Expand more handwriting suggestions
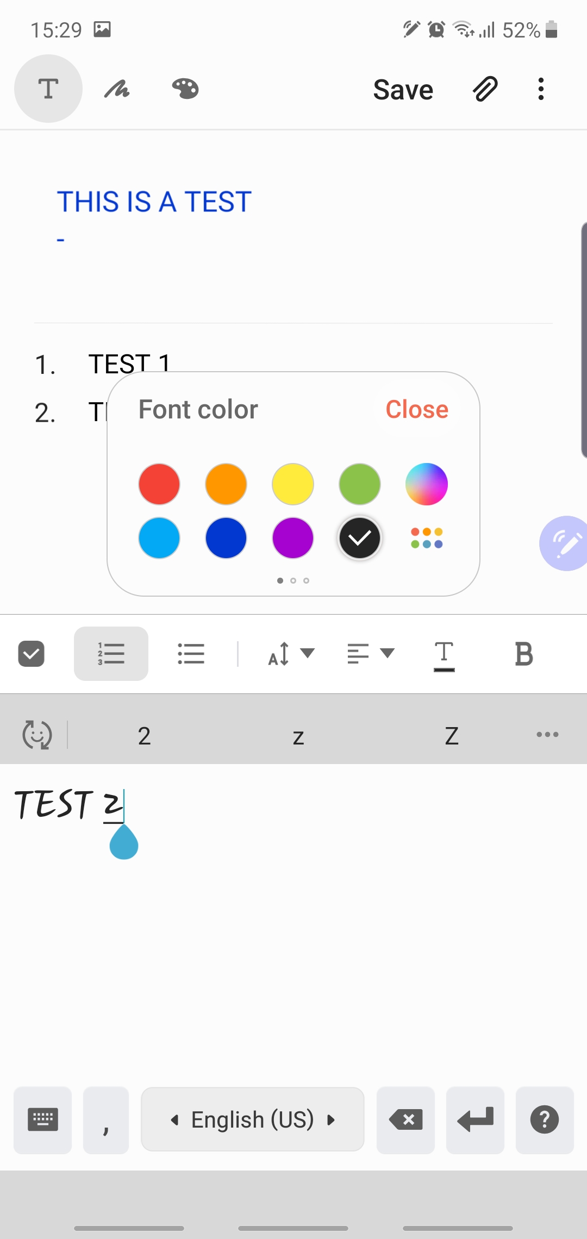Screen dimensions: 587x1239 click(x=547, y=735)
